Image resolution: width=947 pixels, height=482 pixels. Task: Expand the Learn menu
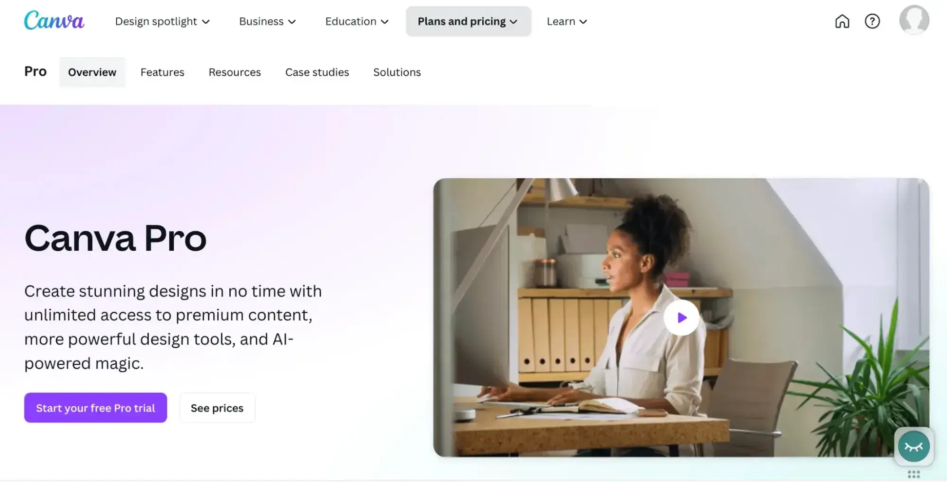tap(567, 21)
